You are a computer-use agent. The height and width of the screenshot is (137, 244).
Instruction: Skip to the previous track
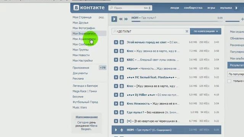point(120,19)
